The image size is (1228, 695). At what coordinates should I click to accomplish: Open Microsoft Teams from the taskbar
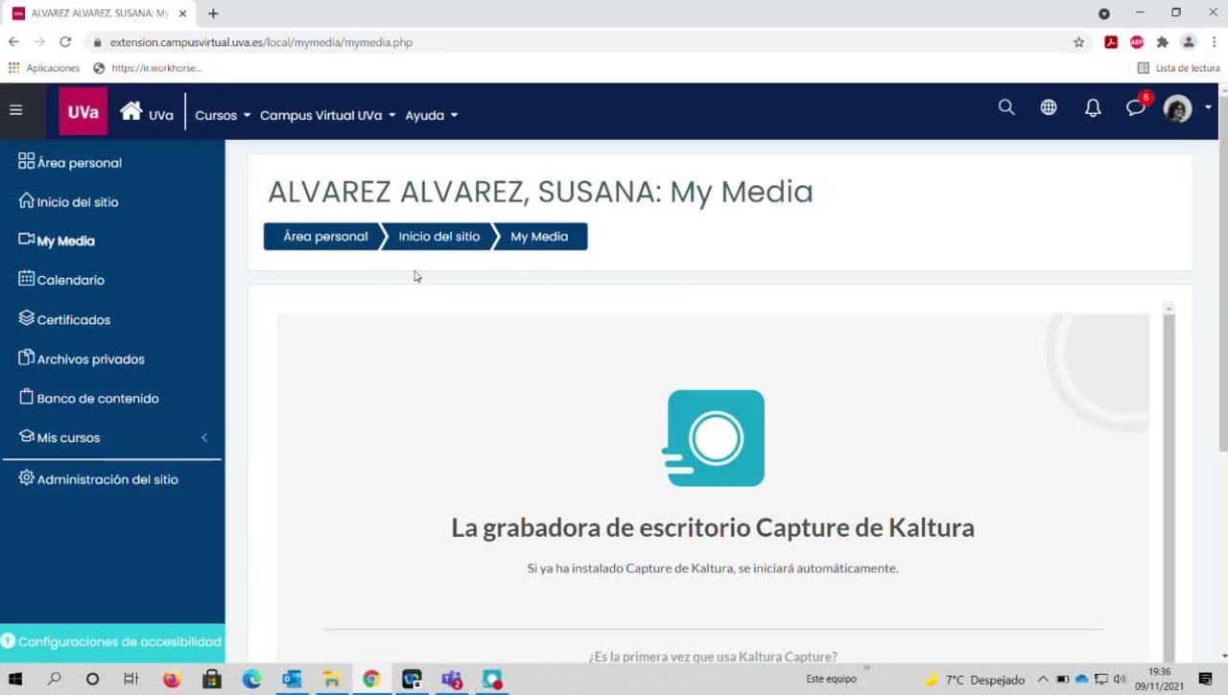(452, 679)
